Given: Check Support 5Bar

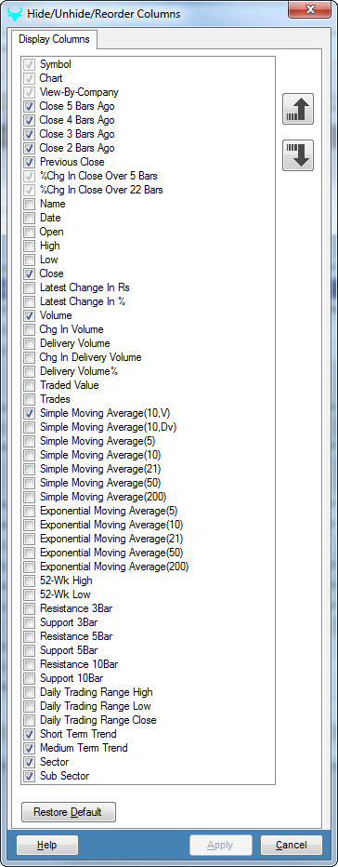Looking at the screenshot, I should click(30, 651).
